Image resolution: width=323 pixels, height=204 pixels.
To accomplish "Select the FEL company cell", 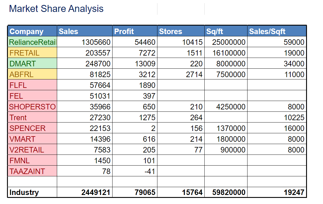I will point(32,96).
